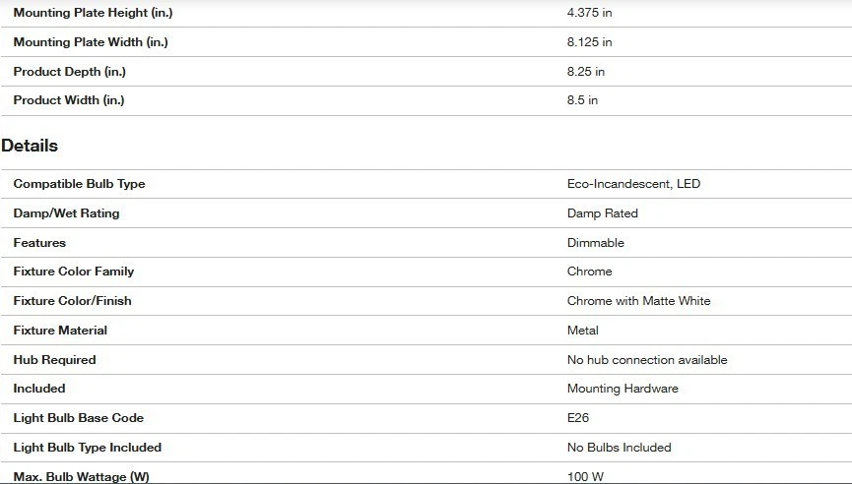Image resolution: width=852 pixels, height=484 pixels.
Task: Click the Compatible Bulb Type label
Action: pos(79,184)
